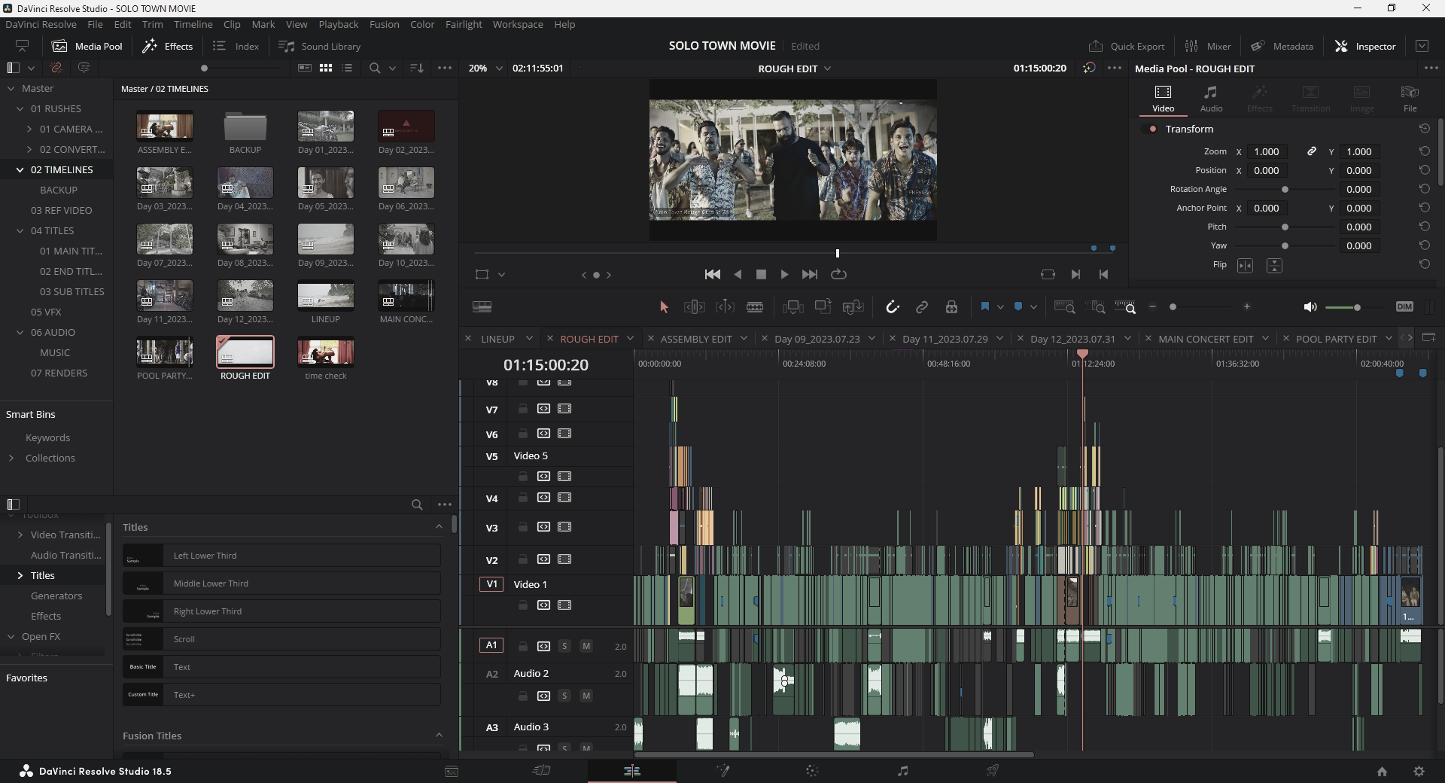Open the Inspector panel

1365,46
